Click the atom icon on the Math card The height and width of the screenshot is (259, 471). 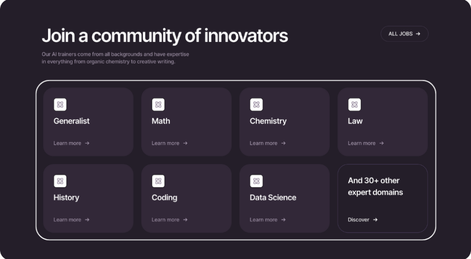tap(158, 105)
